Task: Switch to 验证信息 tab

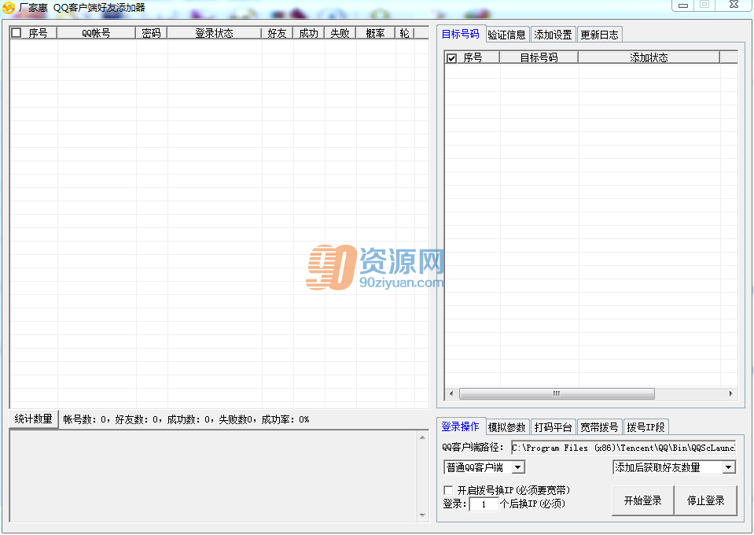Action: click(x=507, y=35)
